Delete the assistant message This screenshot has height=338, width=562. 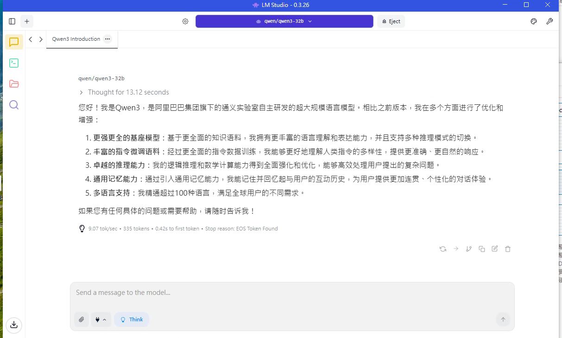(x=508, y=249)
